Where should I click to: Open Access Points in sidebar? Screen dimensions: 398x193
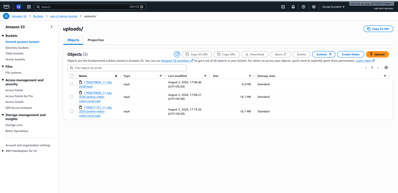pos(14,90)
